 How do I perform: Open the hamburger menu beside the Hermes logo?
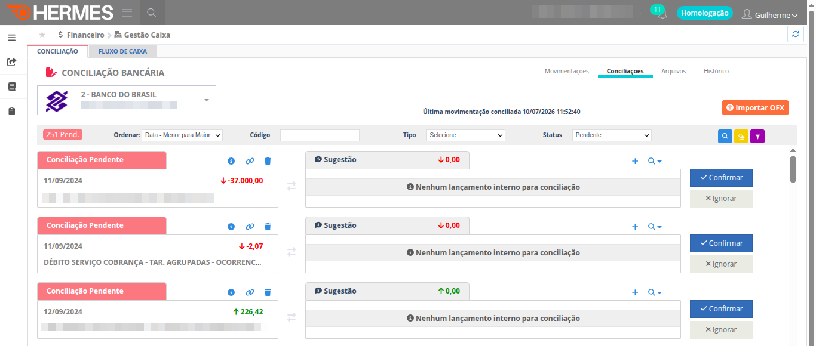click(127, 13)
